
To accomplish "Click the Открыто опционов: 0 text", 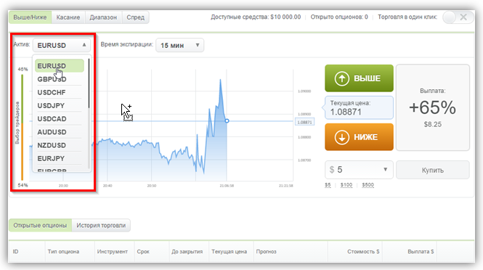I will pos(339,17).
